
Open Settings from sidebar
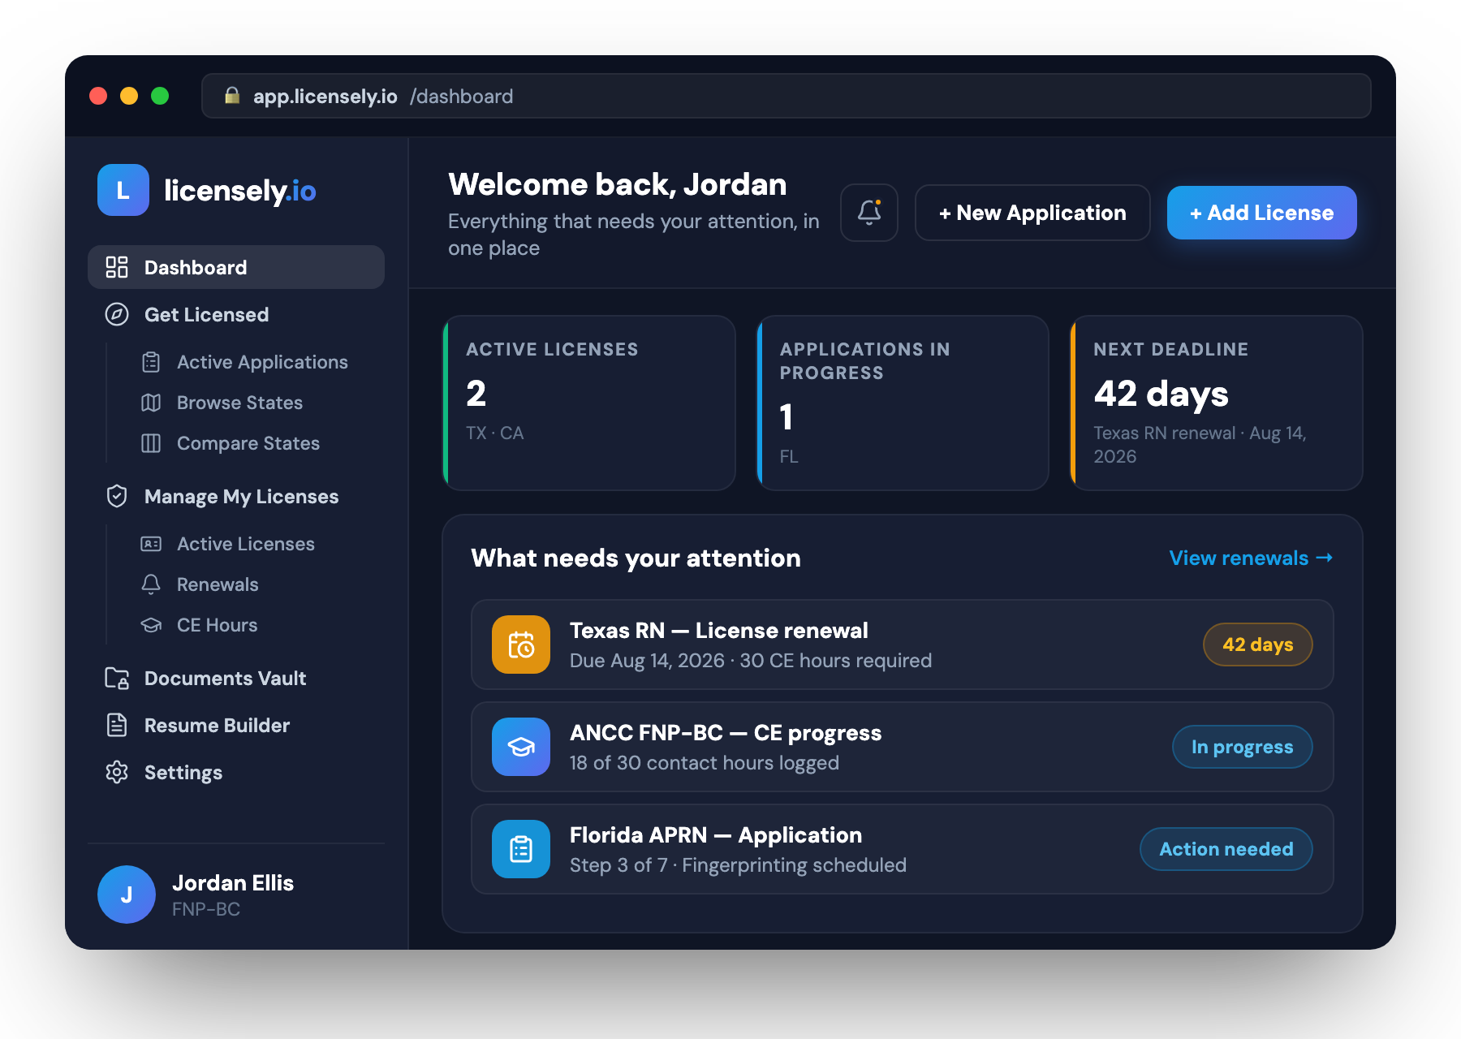click(236, 772)
